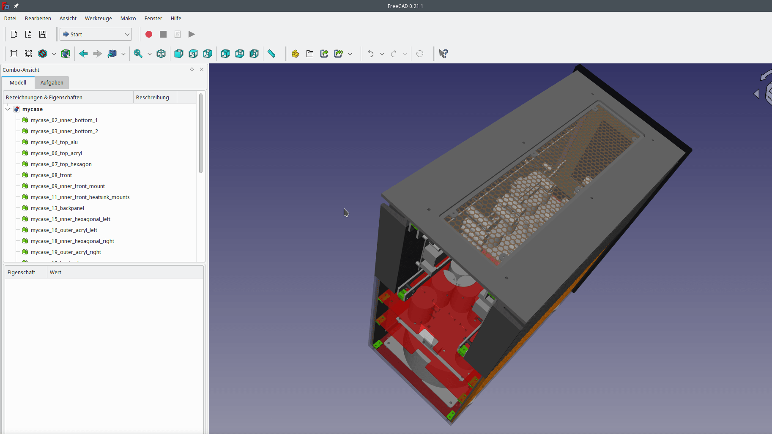
Task: Execute macro play button
Action: point(192,34)
